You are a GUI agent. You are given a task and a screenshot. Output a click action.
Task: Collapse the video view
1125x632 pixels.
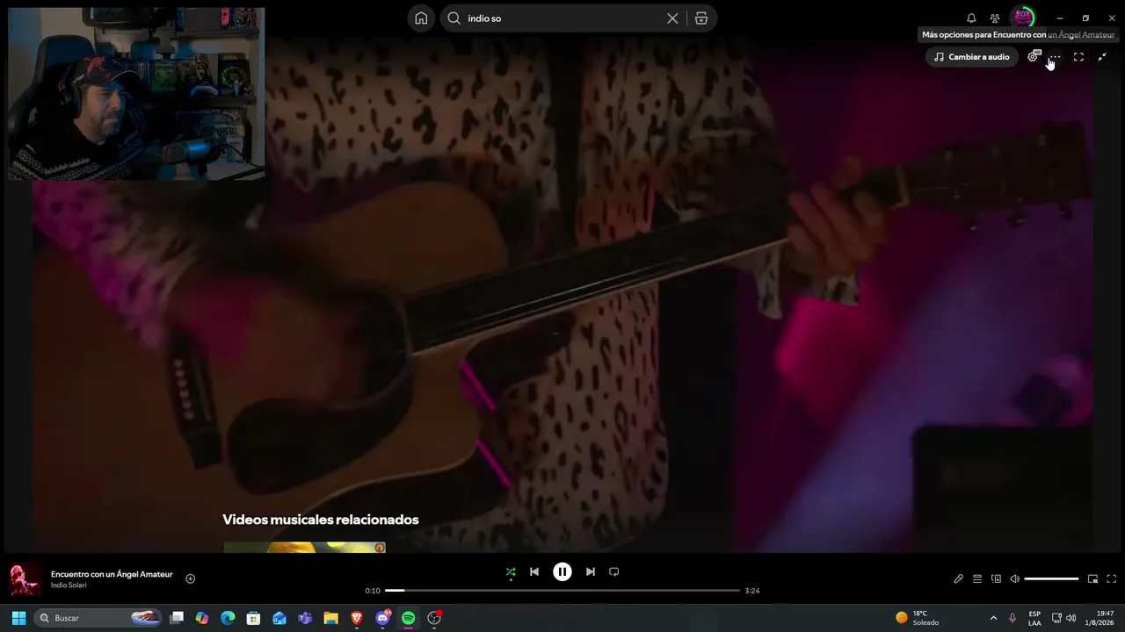click(x=1102, y=57)
